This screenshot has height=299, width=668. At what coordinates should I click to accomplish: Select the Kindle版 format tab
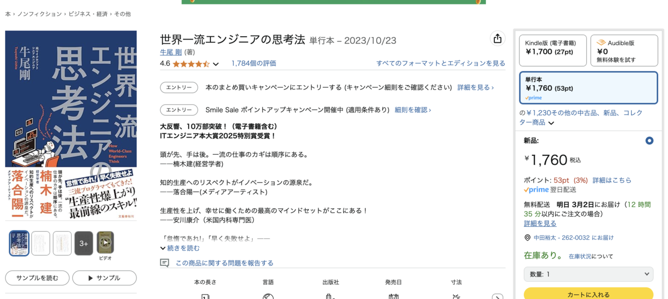(553, 50)
